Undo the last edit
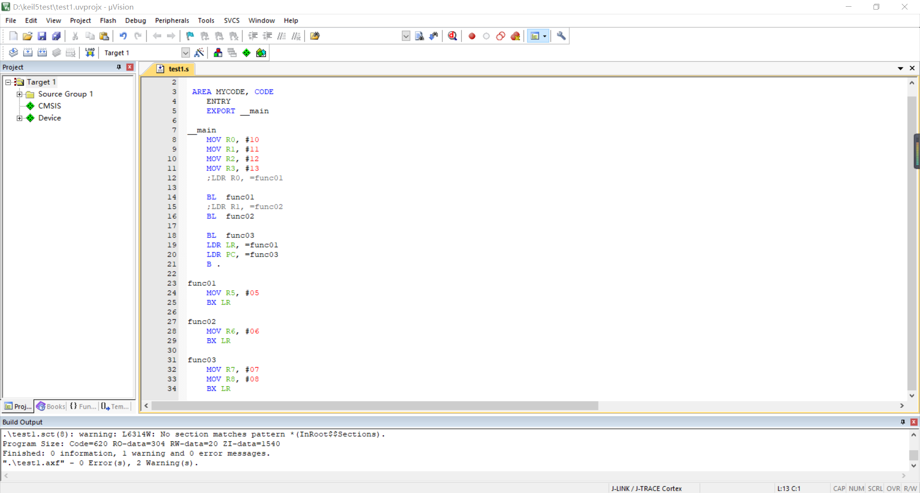 (123, 36)
